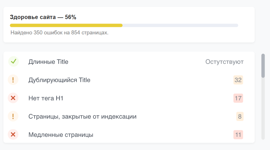Viewport: 270px width, 150px height.
Task: Open the Длинные Title row
Action: pos(129,62)
